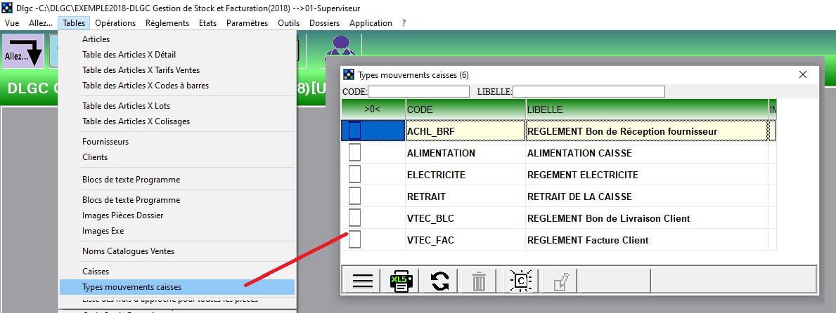
Task: Click the trash can delete icon
Action: (479, 281)
